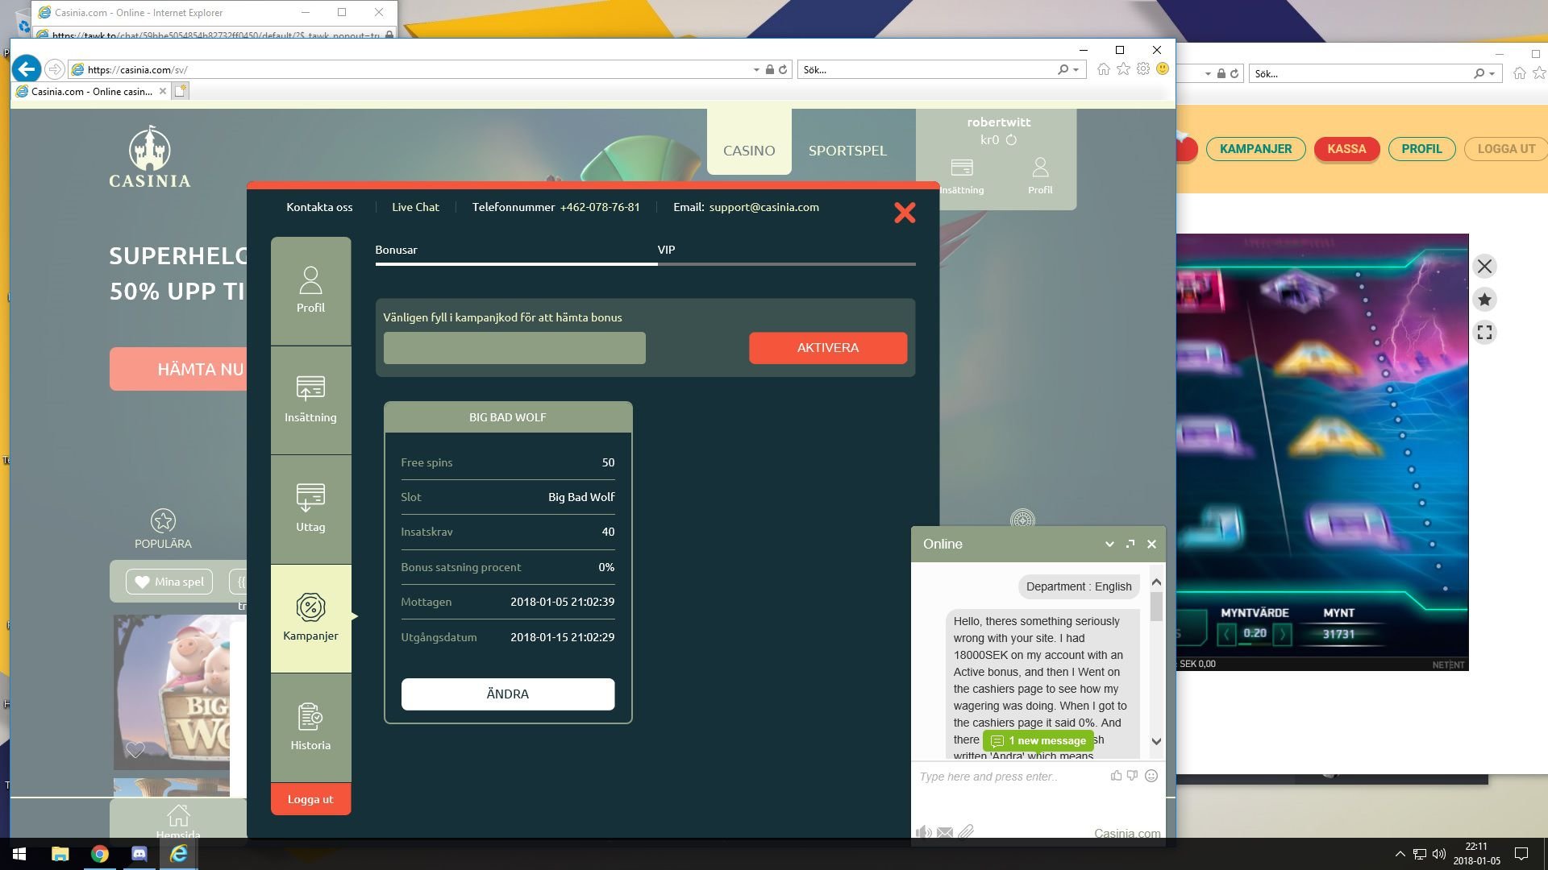The width and height of the screenshot is (1548, 870).
Task: Click KAMPANJER button in background window
Action: click(x=1255, y=149)
